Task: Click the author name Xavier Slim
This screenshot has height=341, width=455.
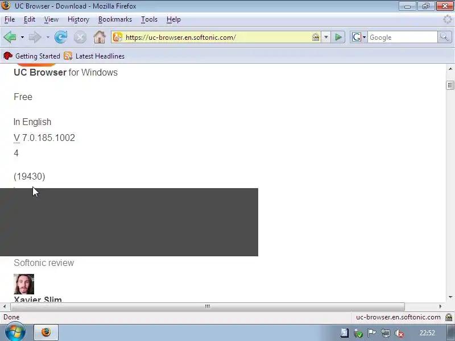Action: (x=38, y=299)
